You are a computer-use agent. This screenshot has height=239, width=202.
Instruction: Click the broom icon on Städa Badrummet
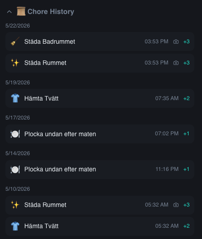15,41
